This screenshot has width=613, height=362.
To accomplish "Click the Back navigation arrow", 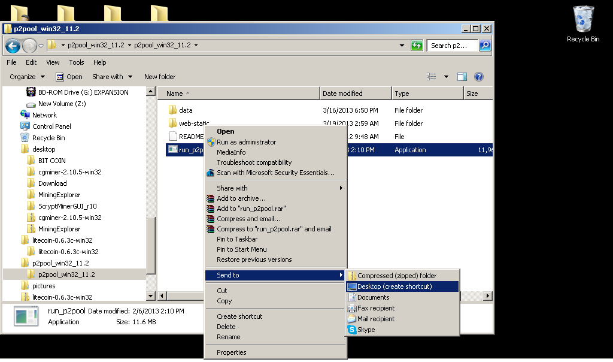I will coord(13,46).
